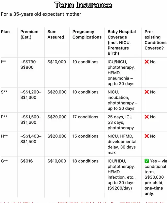Click the "Pre-existing Conditions Covered?" header
167x203 pixels.
pyautogui.click(x=155, y=40)
